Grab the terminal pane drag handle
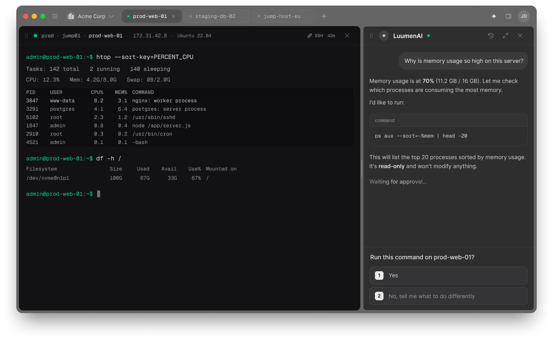Image resolution: width=553 pixels, height=340 pixels. (27, 36)
